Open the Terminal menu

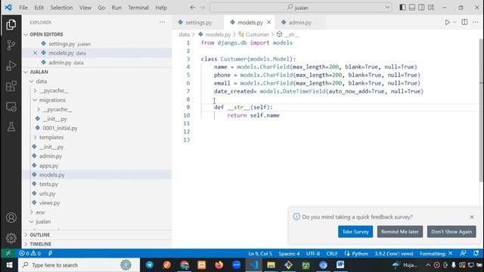click(x=138, y=8)
